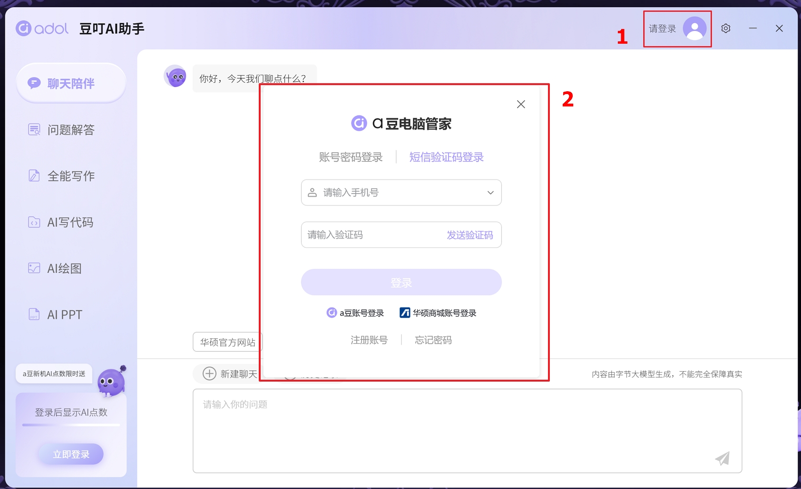Click 忘记密码 forgot password link
The width and height of the screenshot is (801, 489).
433,340
